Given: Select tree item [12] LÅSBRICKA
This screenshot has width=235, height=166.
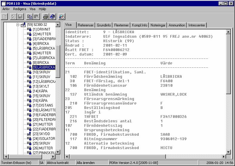Looking at the screenshot, I should (x=44, y=82).
